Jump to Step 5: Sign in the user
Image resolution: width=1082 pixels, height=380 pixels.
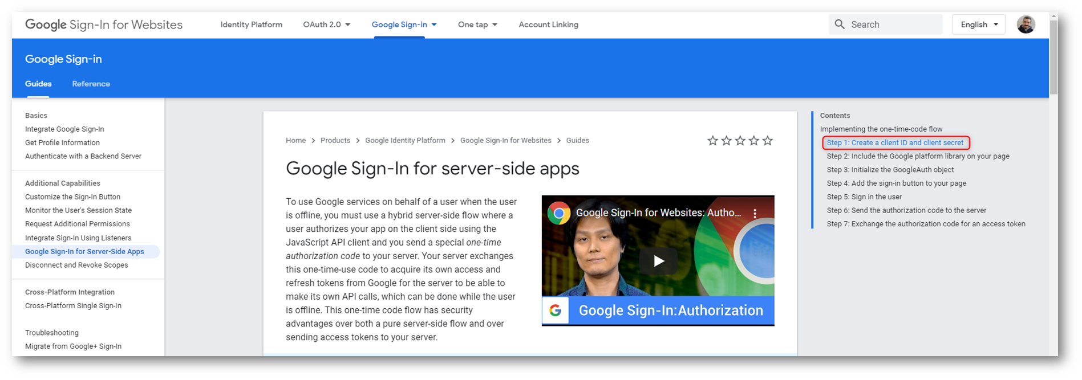(864, 197)
